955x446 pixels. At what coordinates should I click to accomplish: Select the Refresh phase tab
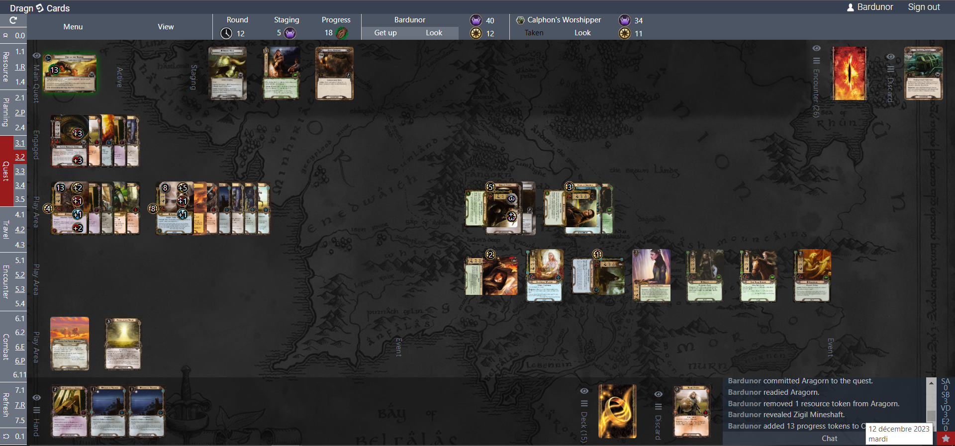6,405
